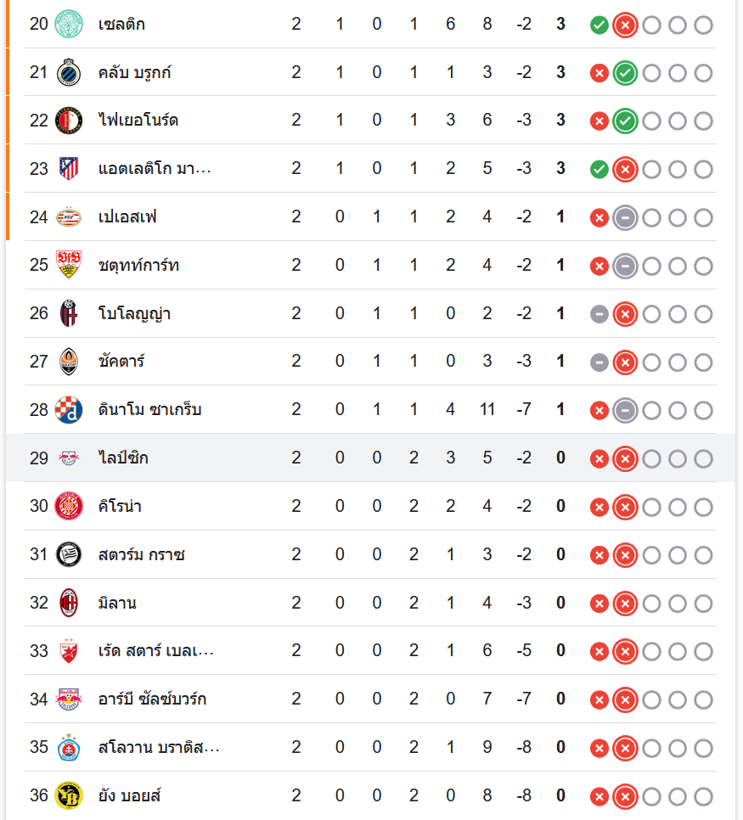
Task: Click the VfB Stuttgart logo
Action: 68,265
